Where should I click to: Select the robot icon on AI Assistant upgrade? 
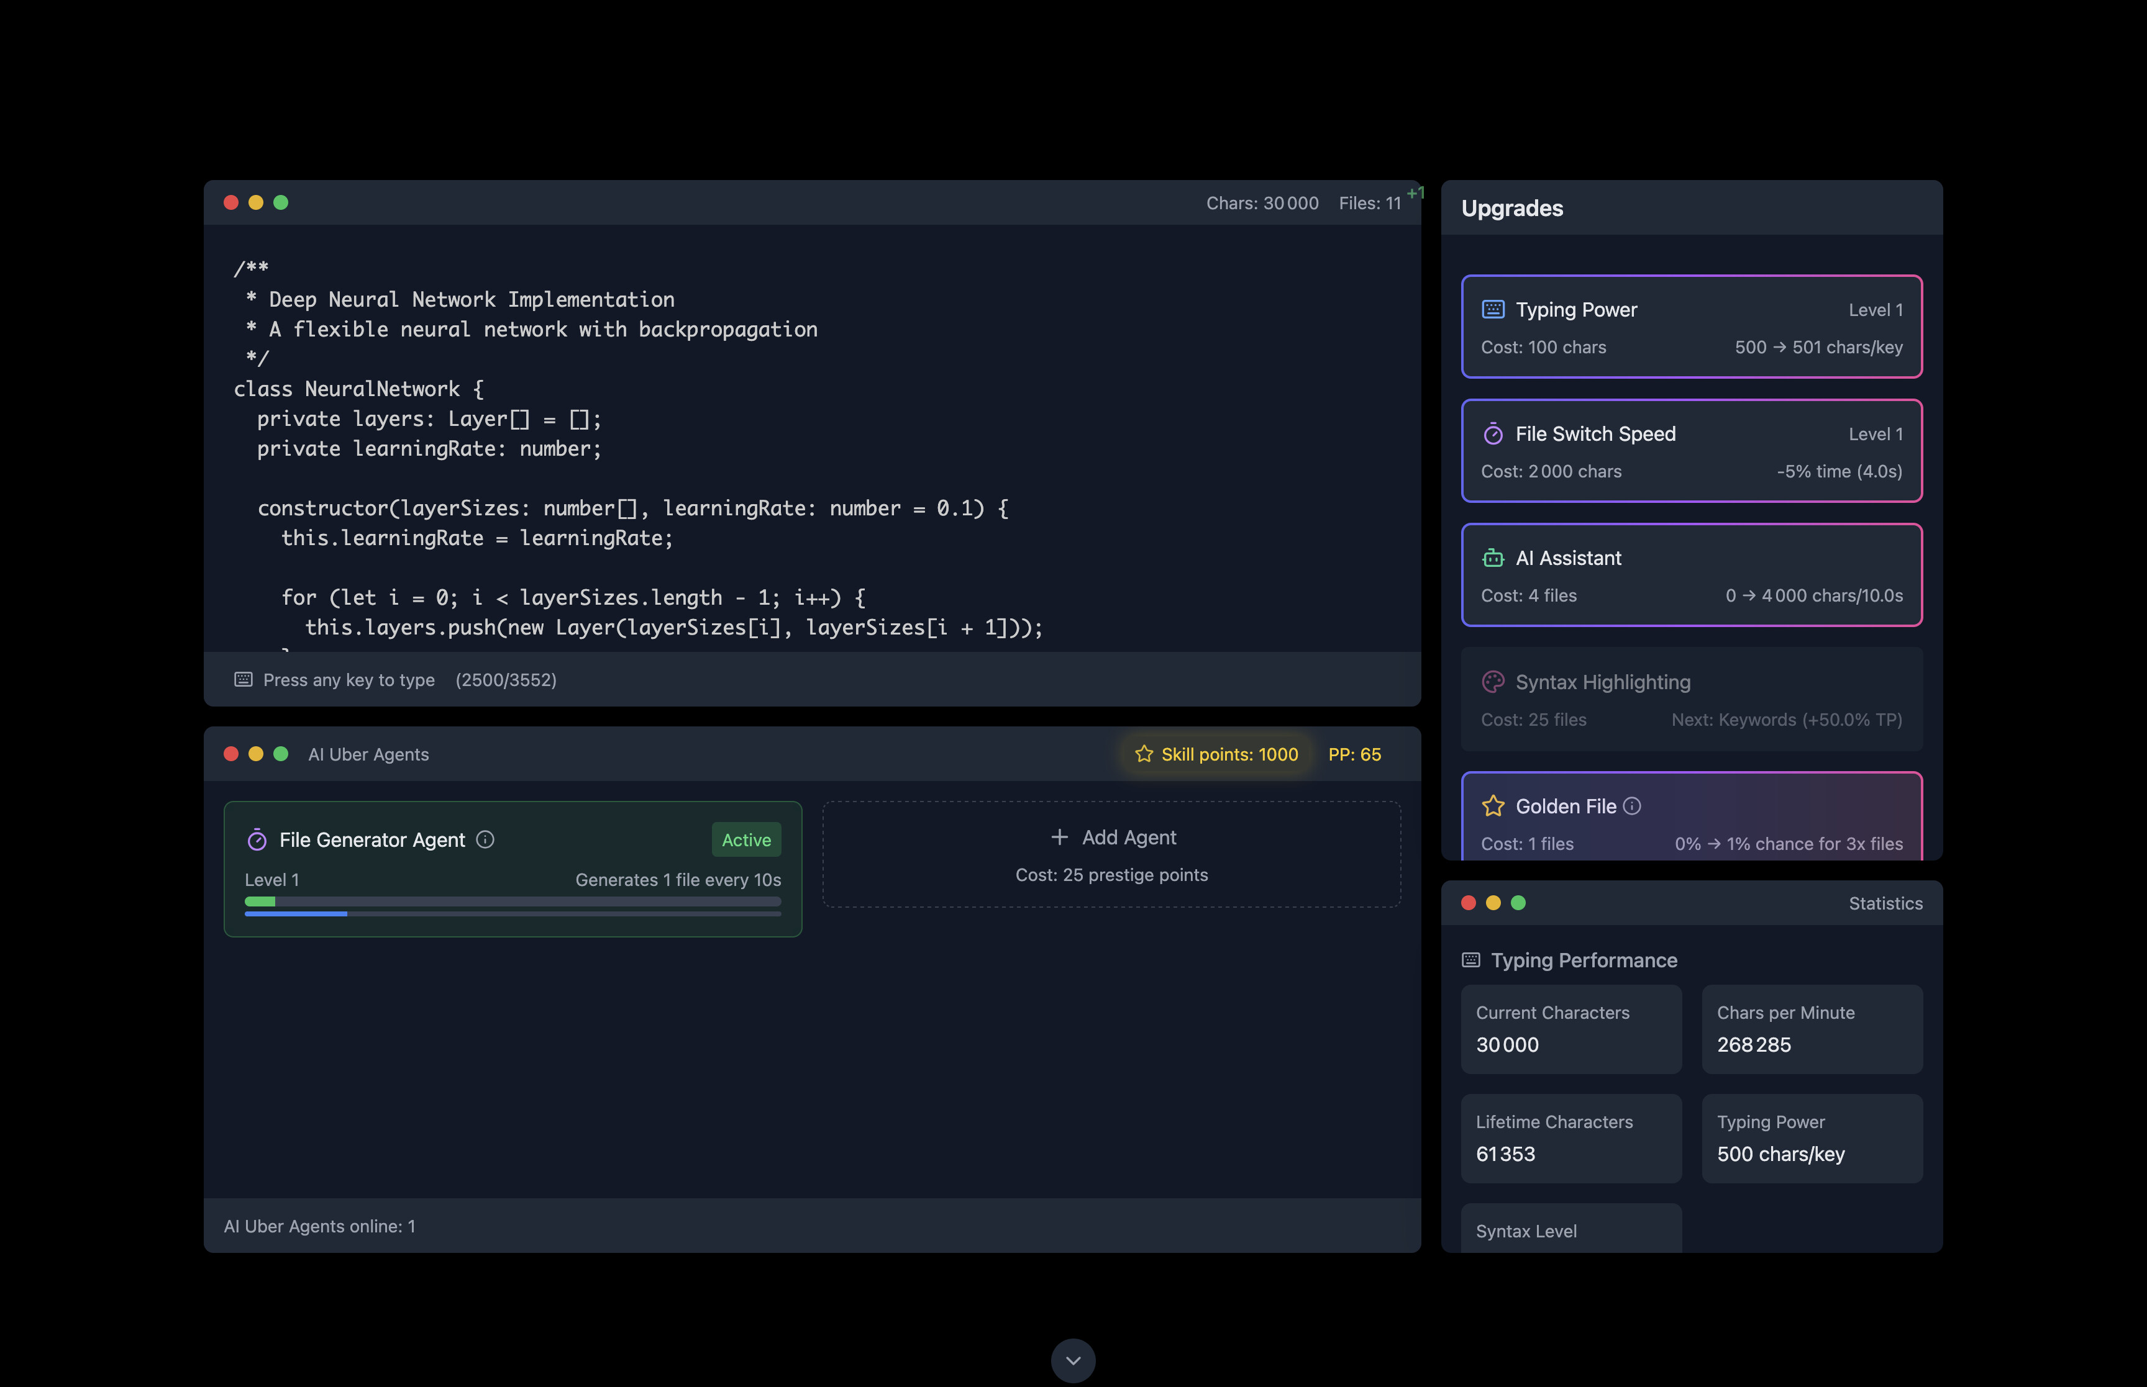click(x=1493, y=558)
